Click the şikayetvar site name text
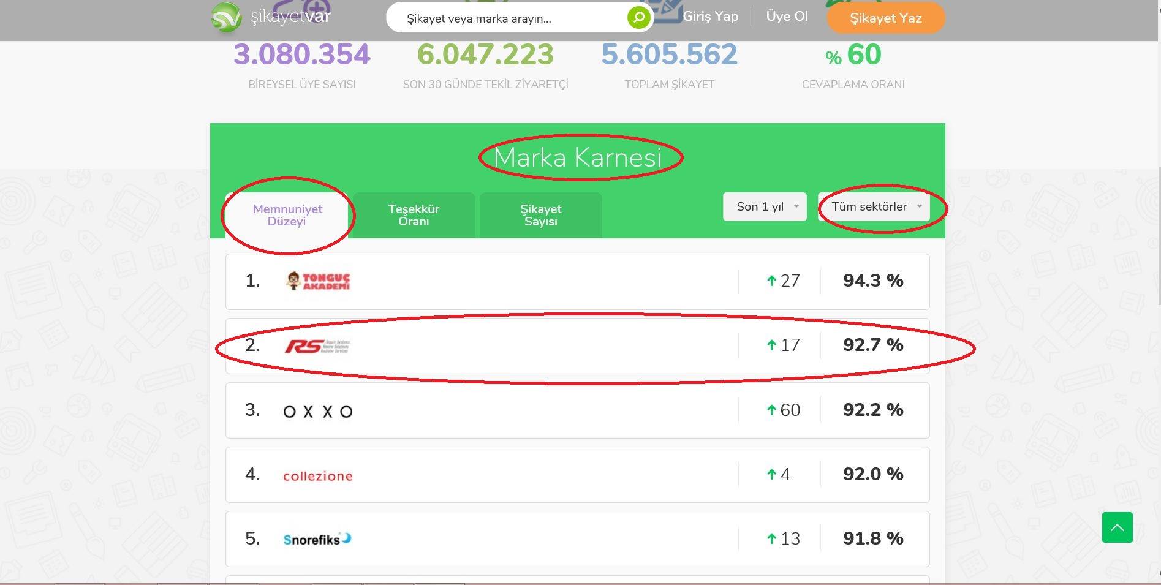The width and height of the screenshot is (1161, 585). click(x=290, y=17)
